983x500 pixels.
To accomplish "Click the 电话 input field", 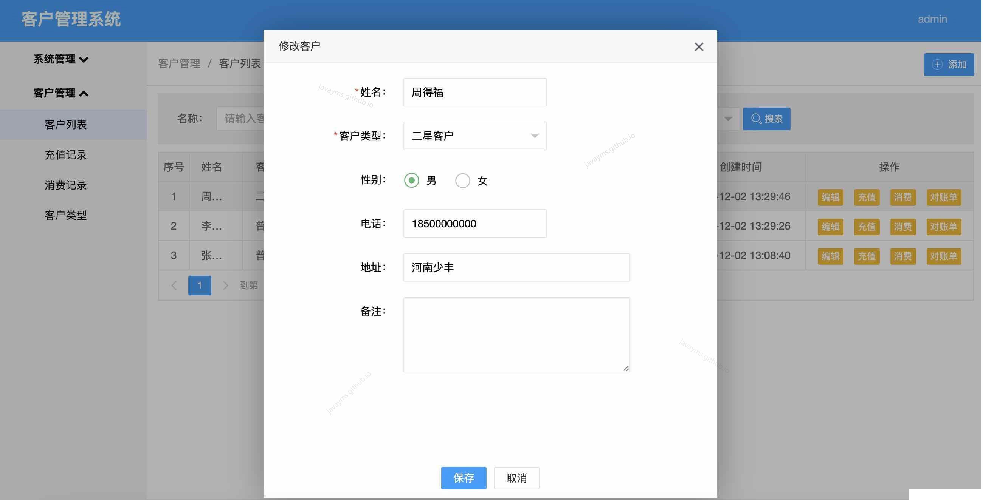I will (x=475, y=224).
